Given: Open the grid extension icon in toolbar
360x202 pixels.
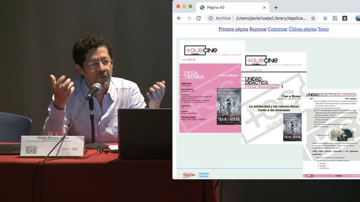Looking at the screenshot, I should coord(335,19).
